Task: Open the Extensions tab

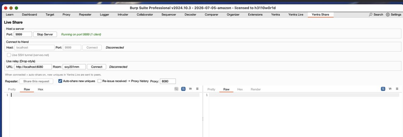Action: [255, 14]
